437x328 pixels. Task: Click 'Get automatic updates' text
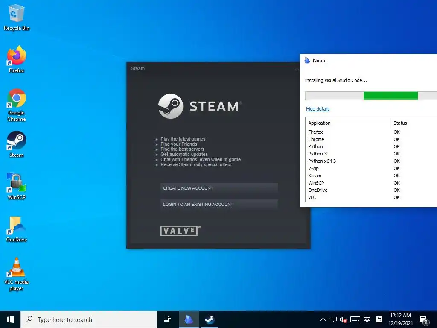click(x=184, y=154)
